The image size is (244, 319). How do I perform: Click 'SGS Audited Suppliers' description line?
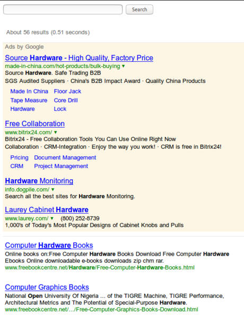point(105,81)
